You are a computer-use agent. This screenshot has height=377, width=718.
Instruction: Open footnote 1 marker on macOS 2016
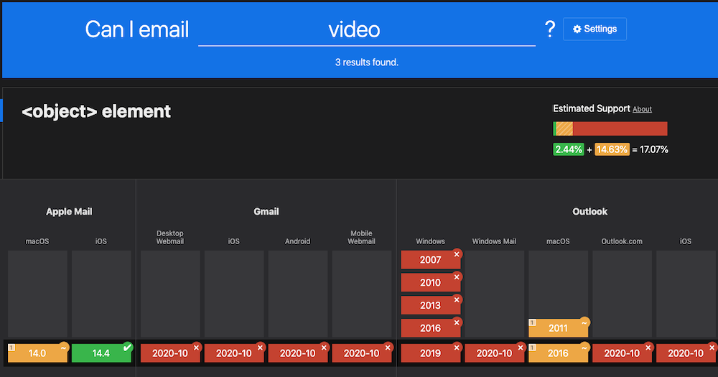[532, 348]
